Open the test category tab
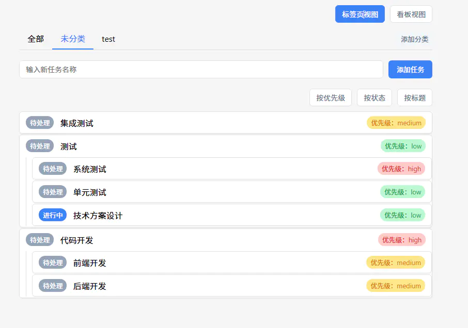 pyautogui.click(x=108, y=39)
